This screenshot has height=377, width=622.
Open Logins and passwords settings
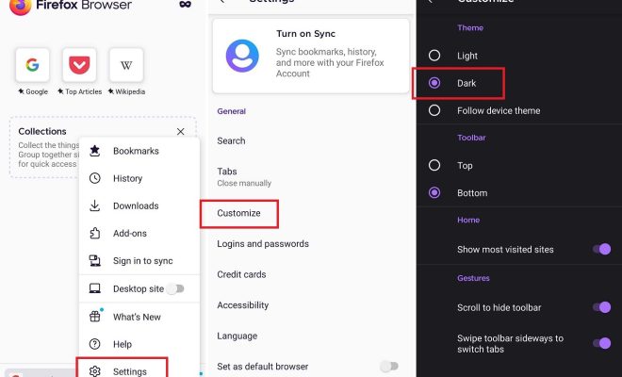263,244
